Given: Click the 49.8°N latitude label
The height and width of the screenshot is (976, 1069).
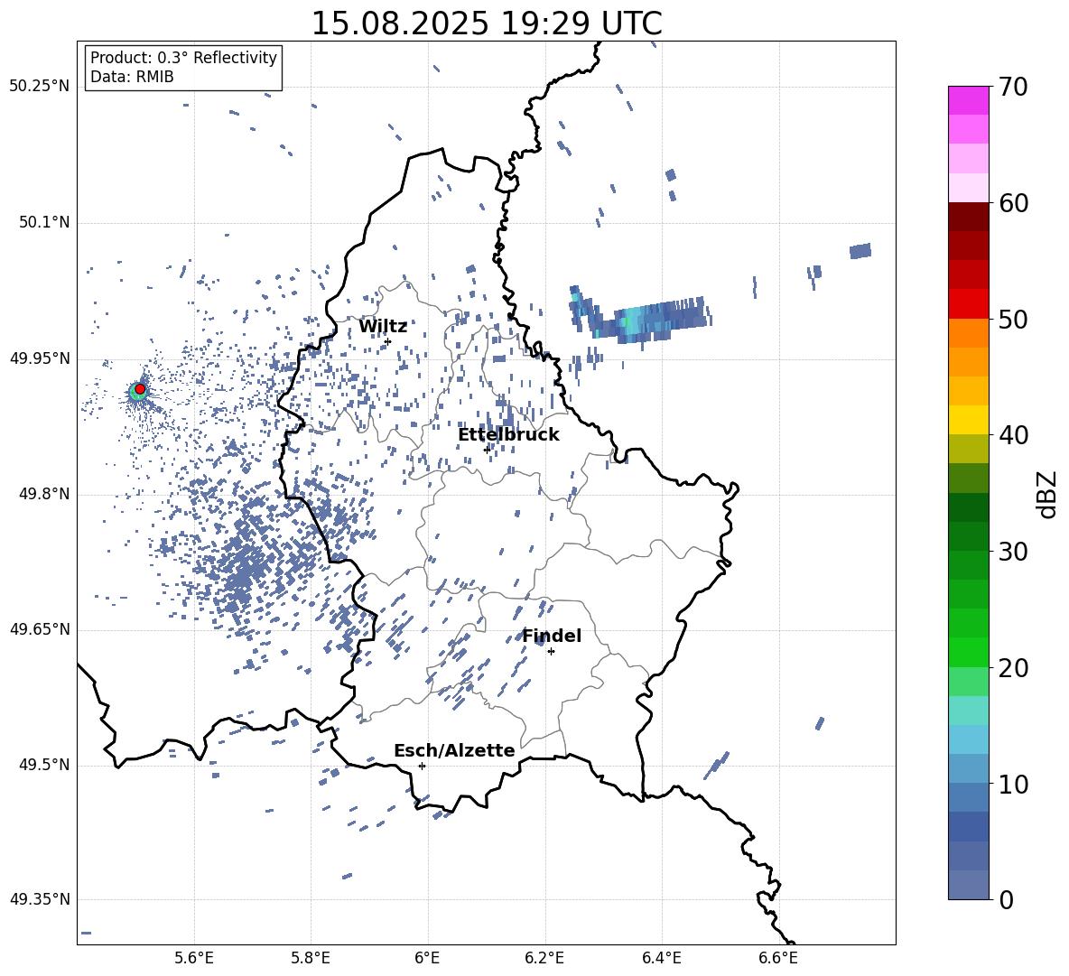Looking at the screenshot, I should pos(43,494).
